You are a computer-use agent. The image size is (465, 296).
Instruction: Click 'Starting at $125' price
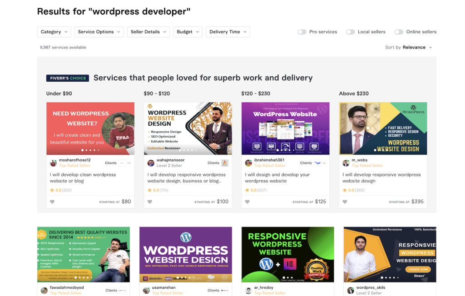(x=309, y=202)
